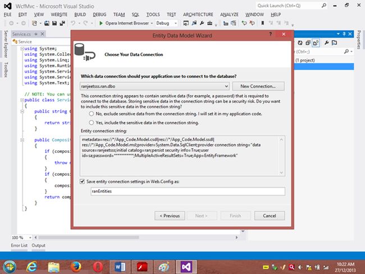Click the New Project toolbar icon

click(34, 23)
